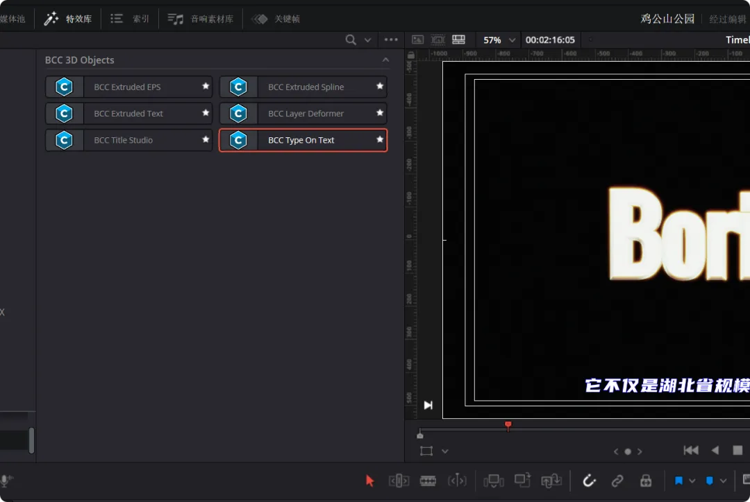
Task: Click the Boris text in viewer
Action: click(678, 234)
